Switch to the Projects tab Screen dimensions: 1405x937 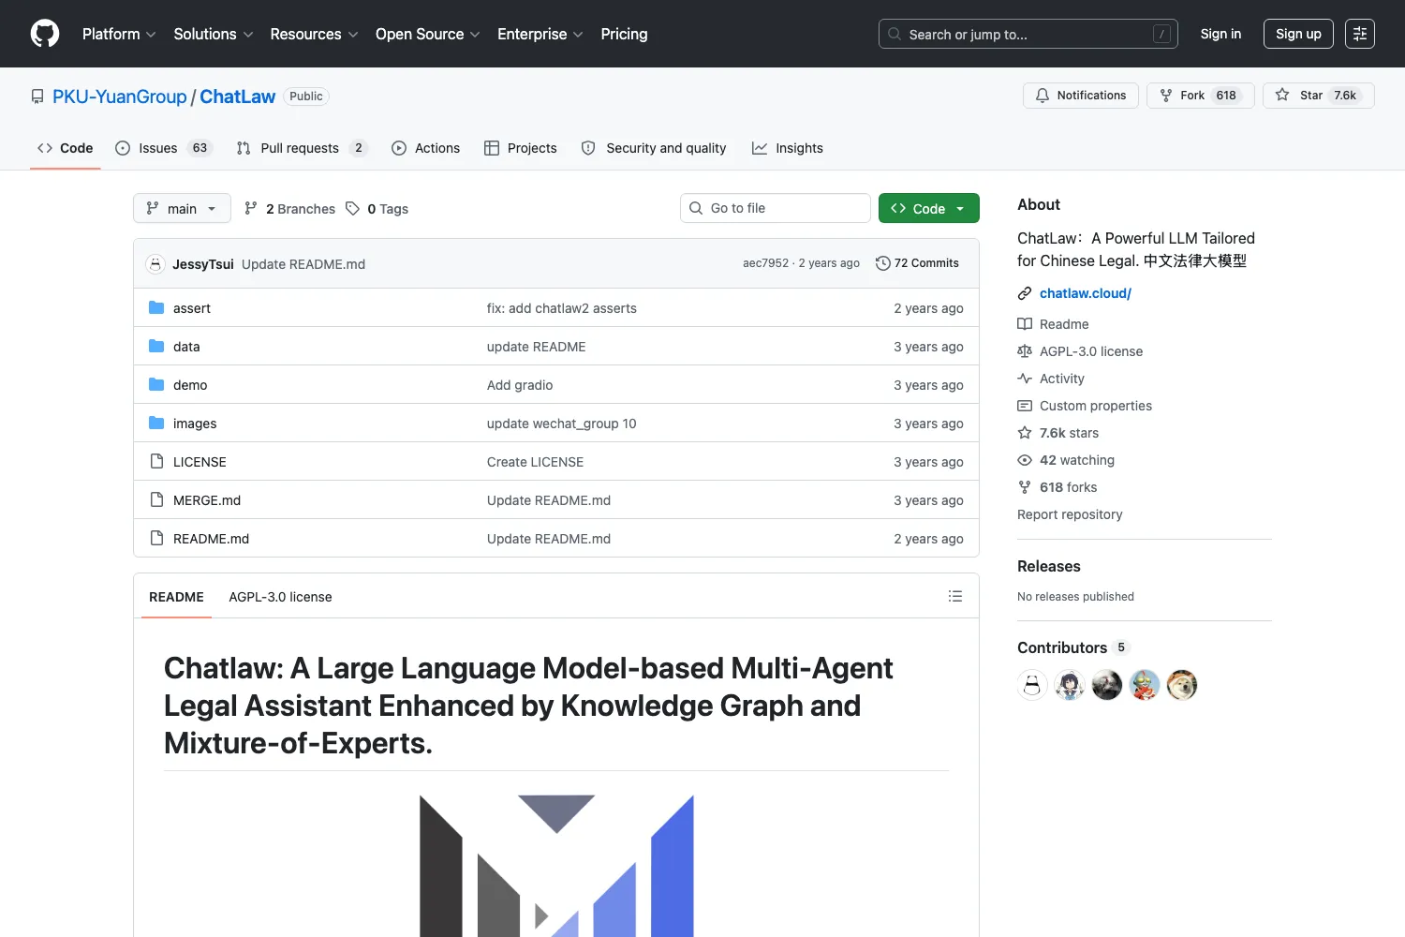(521, 148)
